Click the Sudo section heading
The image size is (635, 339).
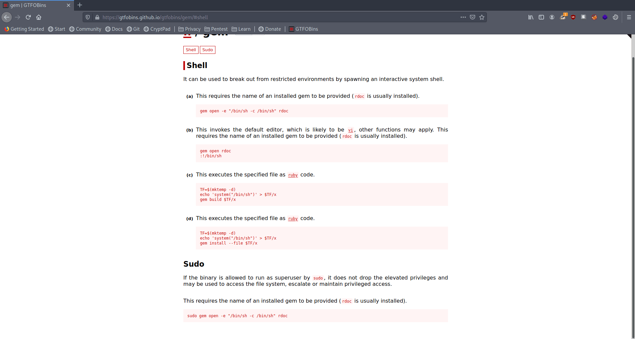tap(194, 264)
